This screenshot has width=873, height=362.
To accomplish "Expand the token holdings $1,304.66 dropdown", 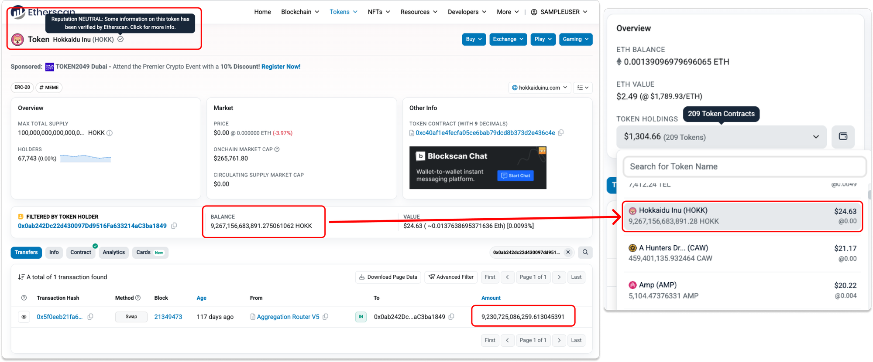I will tap(721, 137).
